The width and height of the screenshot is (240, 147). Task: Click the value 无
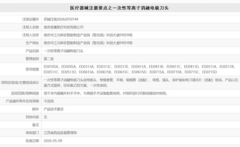point(45,117)
